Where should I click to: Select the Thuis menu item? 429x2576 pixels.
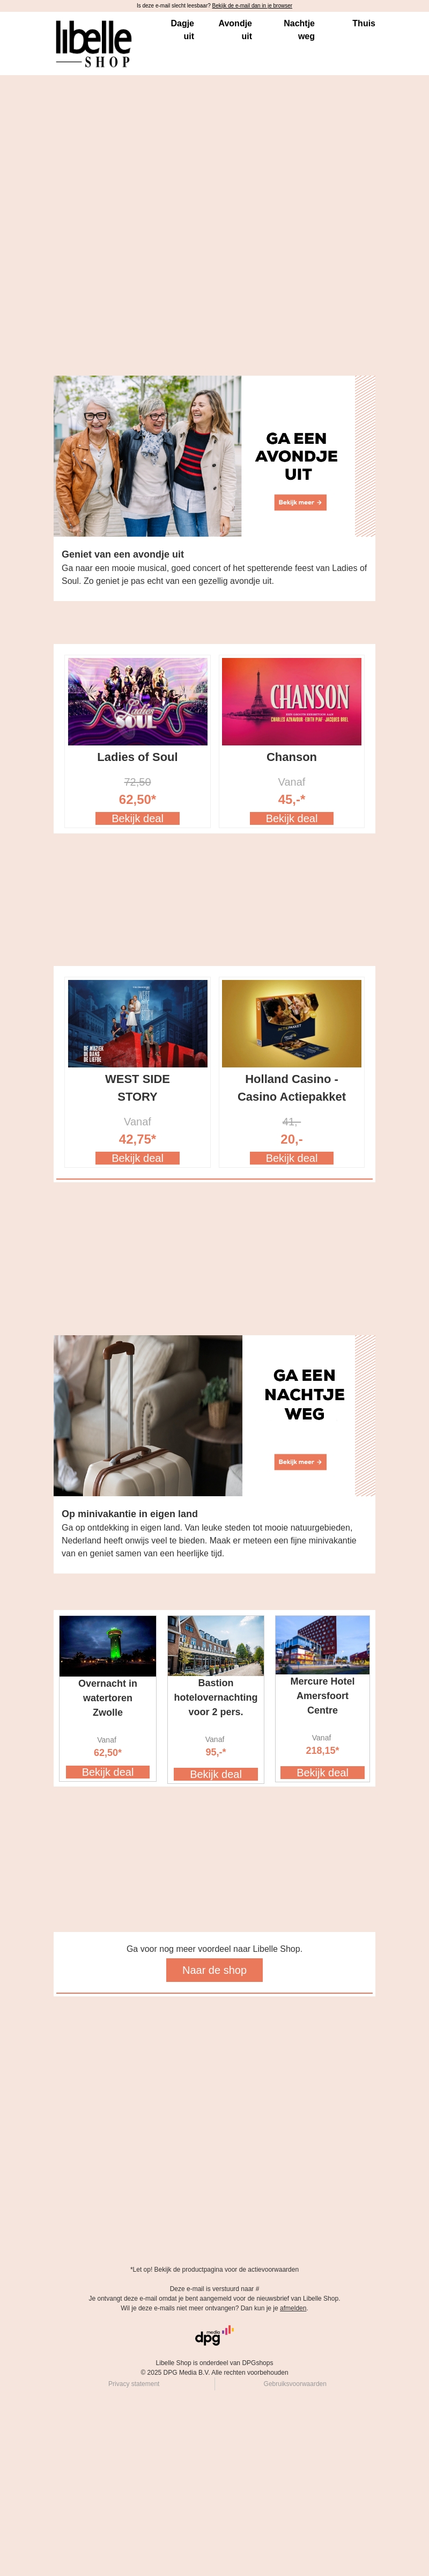pos(364,23)
